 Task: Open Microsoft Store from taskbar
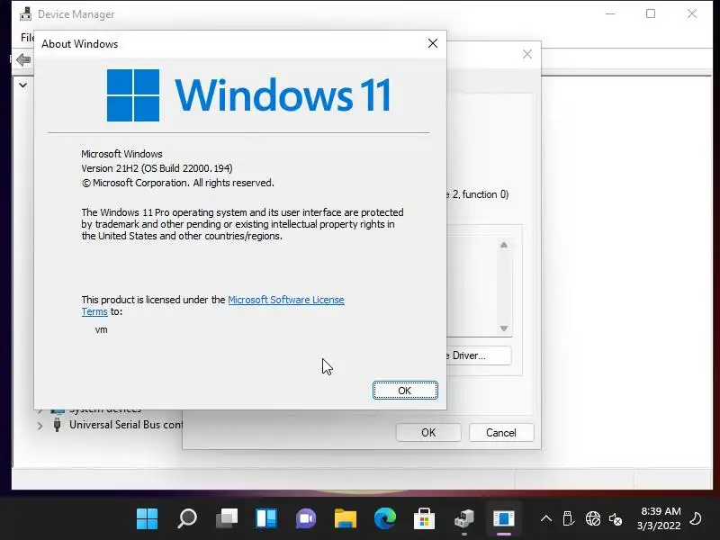tap(424, 519)
